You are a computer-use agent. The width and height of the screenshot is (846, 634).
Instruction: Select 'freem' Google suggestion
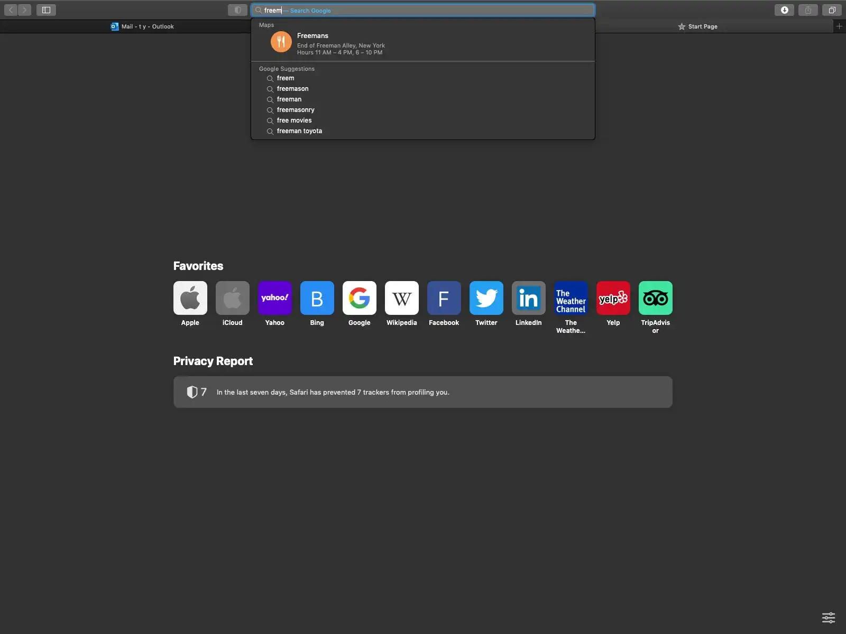[x=423, y=78]
